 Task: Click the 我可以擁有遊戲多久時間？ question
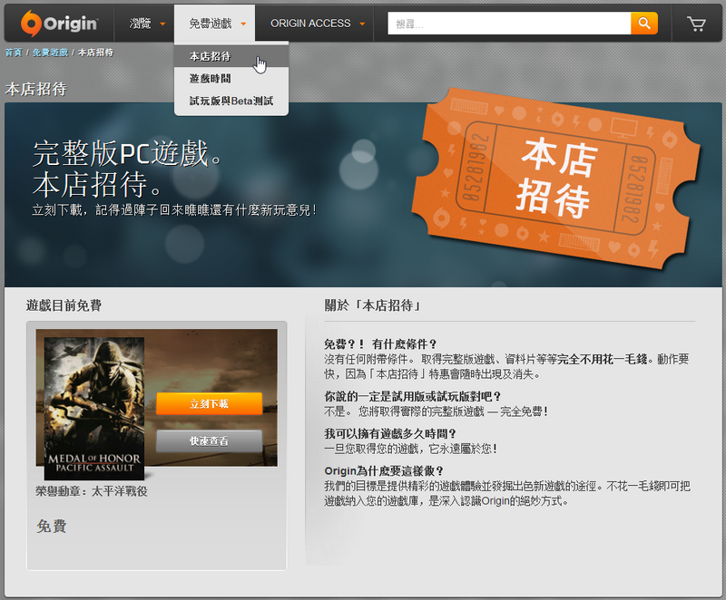coord(390,433)
